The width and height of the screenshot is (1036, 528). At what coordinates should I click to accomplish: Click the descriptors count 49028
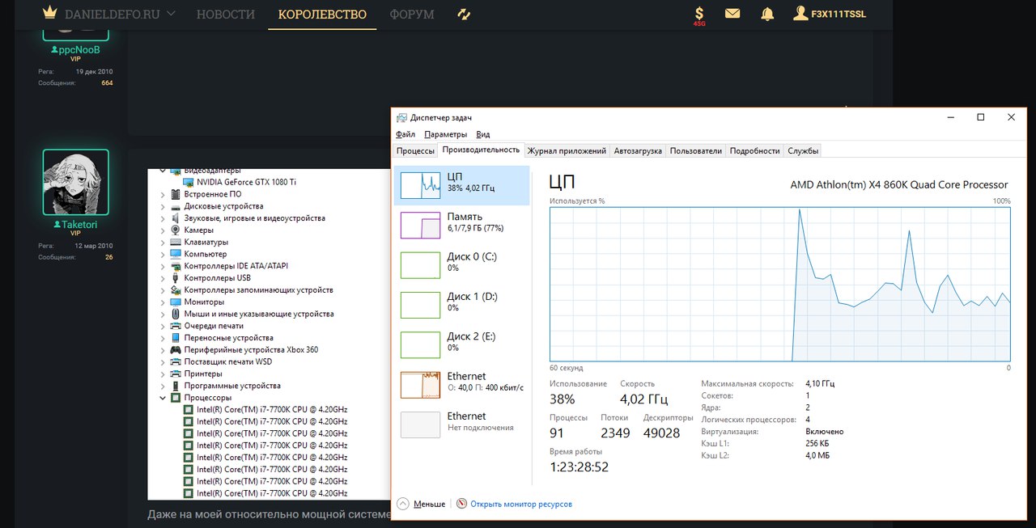click(661, 433)
